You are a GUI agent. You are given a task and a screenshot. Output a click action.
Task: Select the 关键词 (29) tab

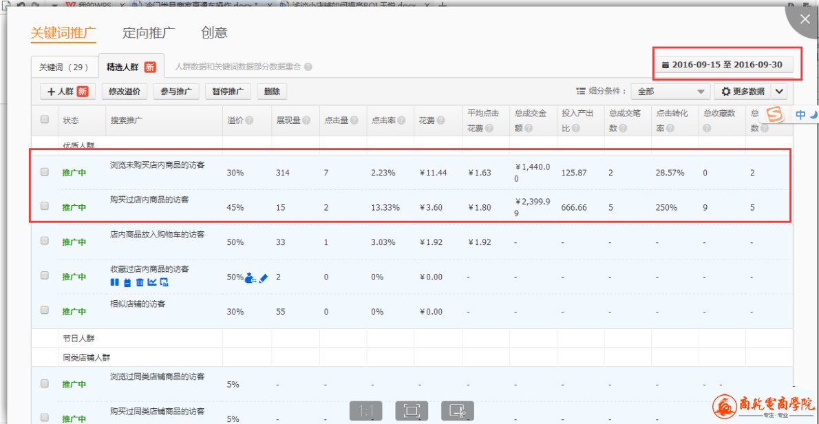[64, 67]
